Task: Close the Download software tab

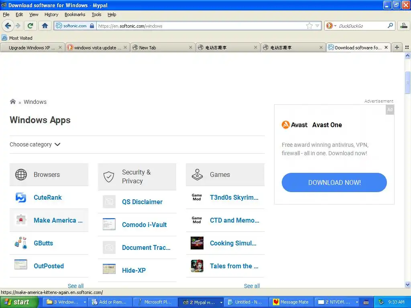Action: coord(386,47)
